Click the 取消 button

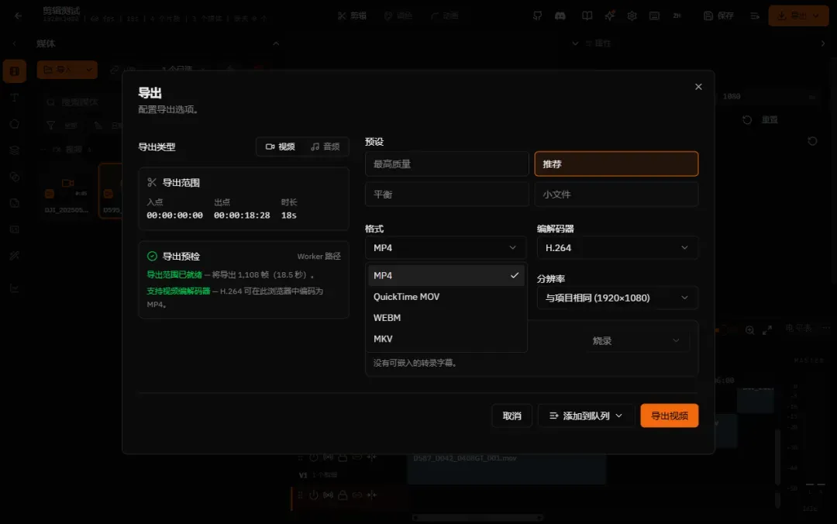512,415
